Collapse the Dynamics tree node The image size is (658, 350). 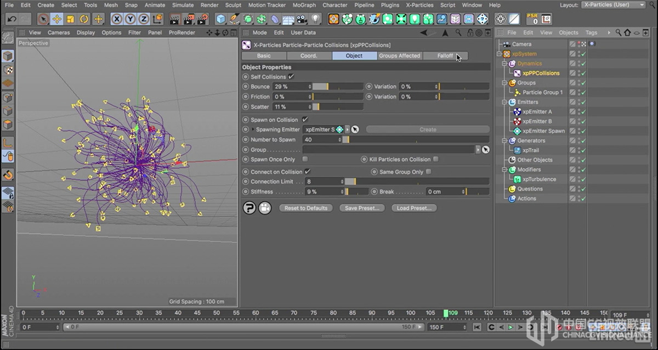(505, 64)
